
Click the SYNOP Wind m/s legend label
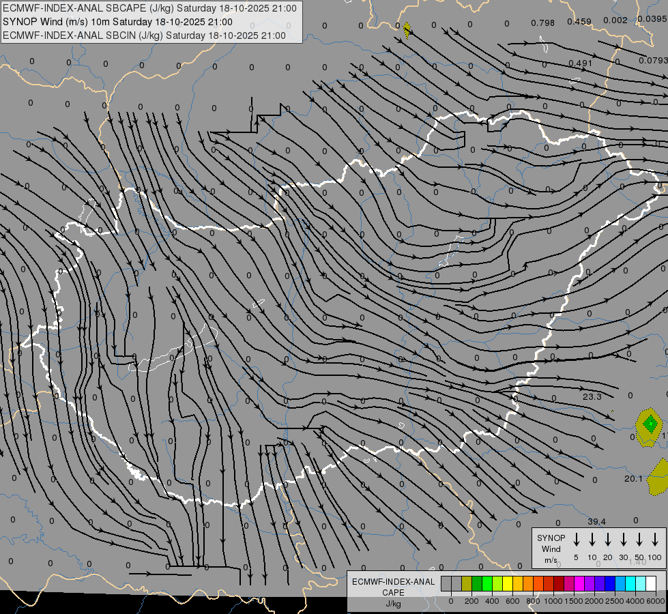pyautogui.click(x=551, y=549)
